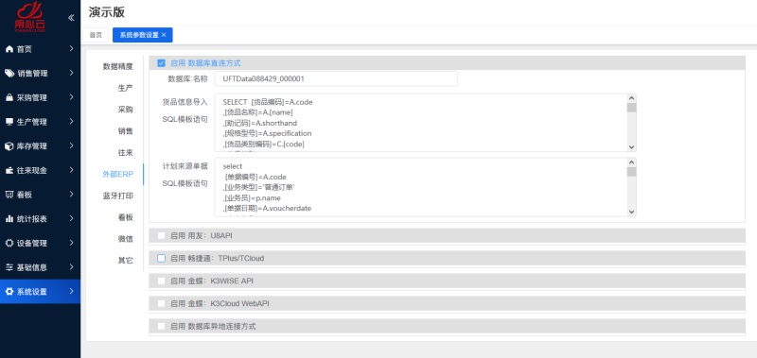Collapse the sidebar with double-arrow icon
The width and height of the screenshot is (757, 358).
(71, 18)
